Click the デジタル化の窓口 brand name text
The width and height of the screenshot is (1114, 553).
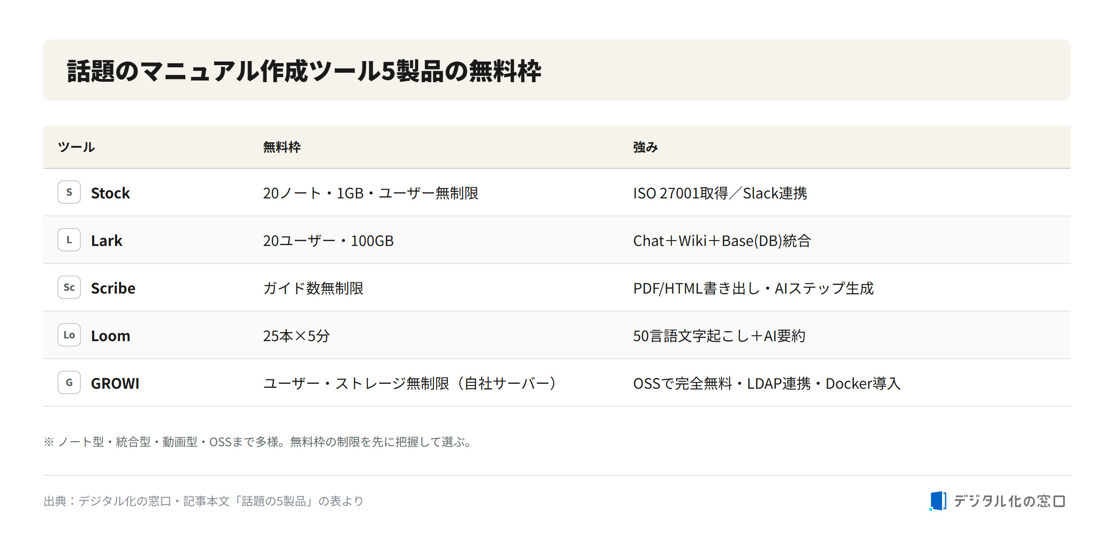pyautogui.click(x=1009, y=501)
